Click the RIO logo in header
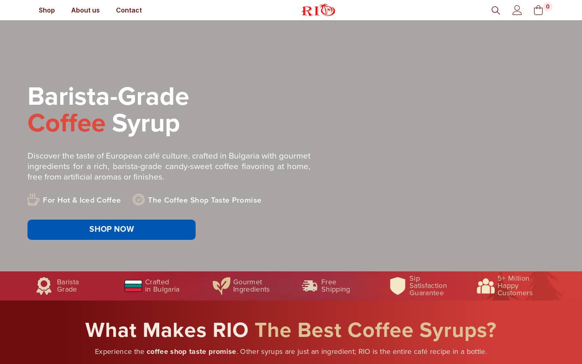 pyautogui.click(x=318, y=10)
